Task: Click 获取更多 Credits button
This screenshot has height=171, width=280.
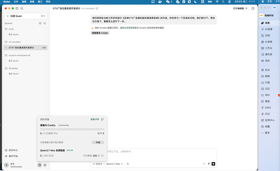Action: pyautogui.click(x=100, y=33)
